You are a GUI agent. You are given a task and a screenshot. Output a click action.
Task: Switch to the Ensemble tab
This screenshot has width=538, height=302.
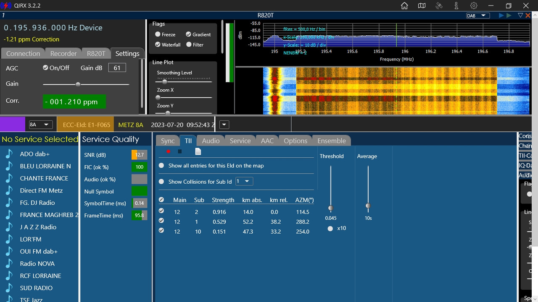[332, 141]
